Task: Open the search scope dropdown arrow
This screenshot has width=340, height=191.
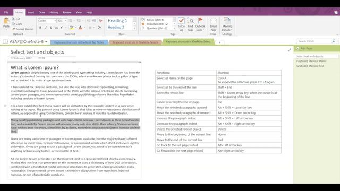Action: click(x=337, y=41)
